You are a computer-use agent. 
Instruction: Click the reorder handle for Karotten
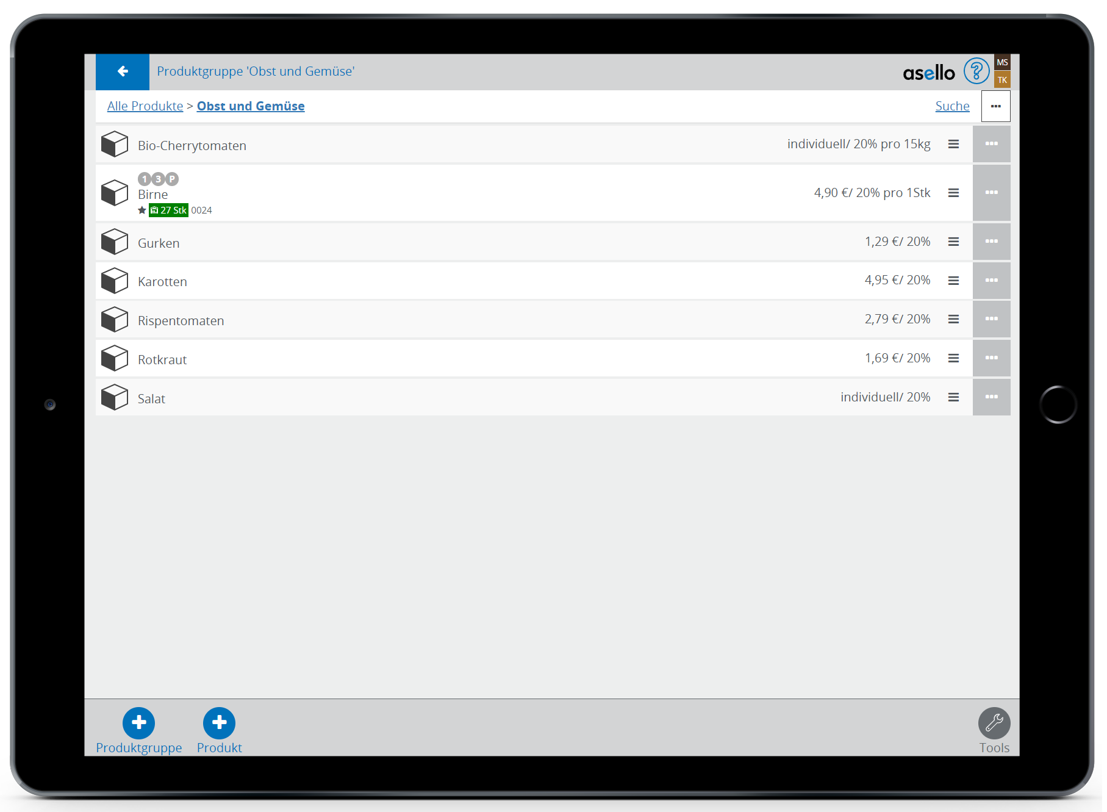point(953,281)
